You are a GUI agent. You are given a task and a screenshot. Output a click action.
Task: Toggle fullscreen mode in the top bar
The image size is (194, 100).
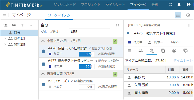(171, 5)
